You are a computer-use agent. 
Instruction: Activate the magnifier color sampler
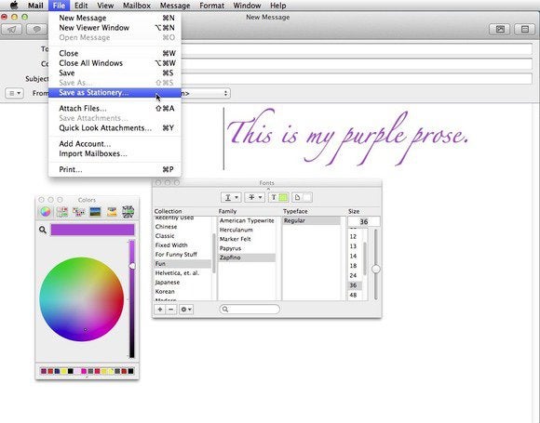(x=43, y=230)
